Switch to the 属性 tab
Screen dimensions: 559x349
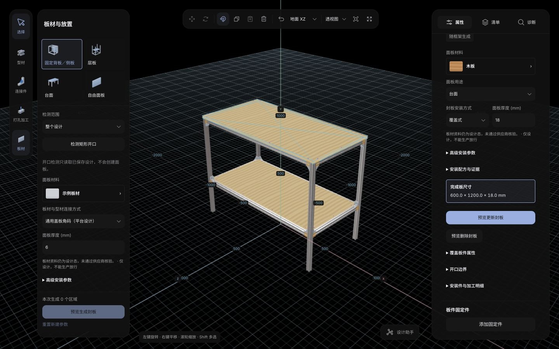coord(455,22)
